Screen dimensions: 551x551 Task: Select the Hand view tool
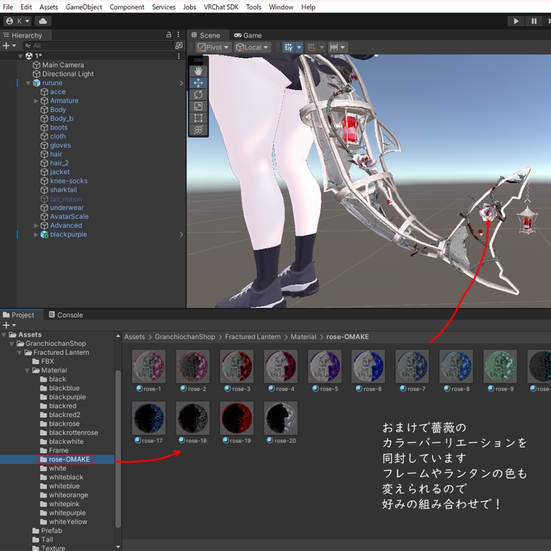point(198,71)
